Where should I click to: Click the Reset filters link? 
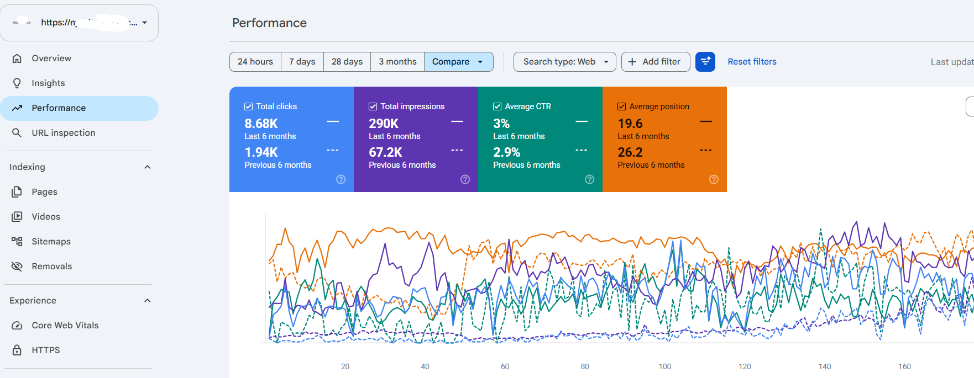click(x=752, y=62)
